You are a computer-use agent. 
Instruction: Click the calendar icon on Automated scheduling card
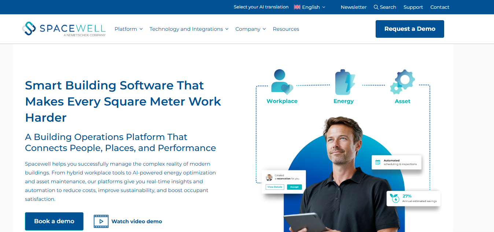[378, 162]
